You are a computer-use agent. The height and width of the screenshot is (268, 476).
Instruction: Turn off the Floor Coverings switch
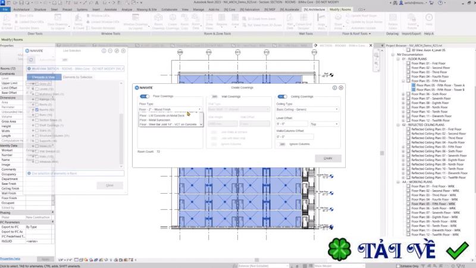click(x=145, y=96)
